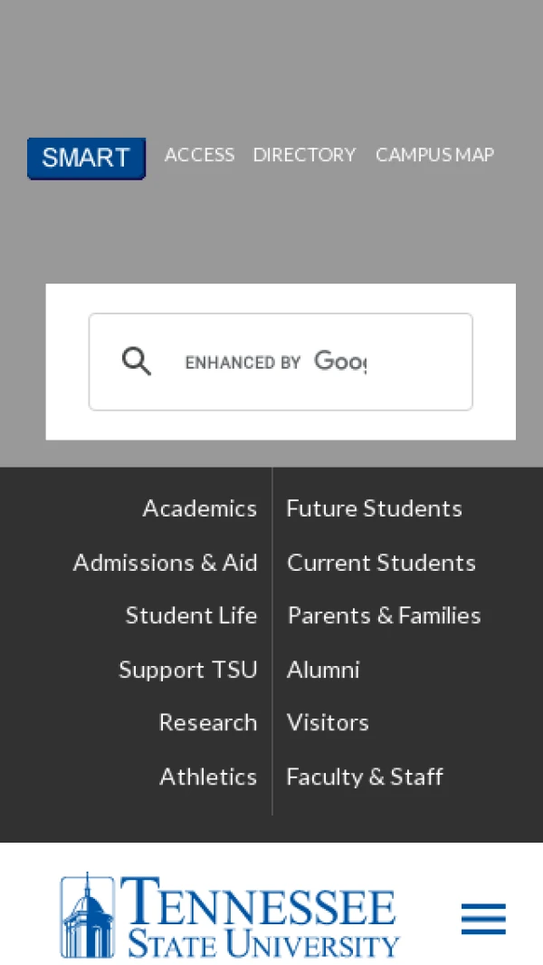
Task: Open the hamburger menu icon
Action: 483,919
